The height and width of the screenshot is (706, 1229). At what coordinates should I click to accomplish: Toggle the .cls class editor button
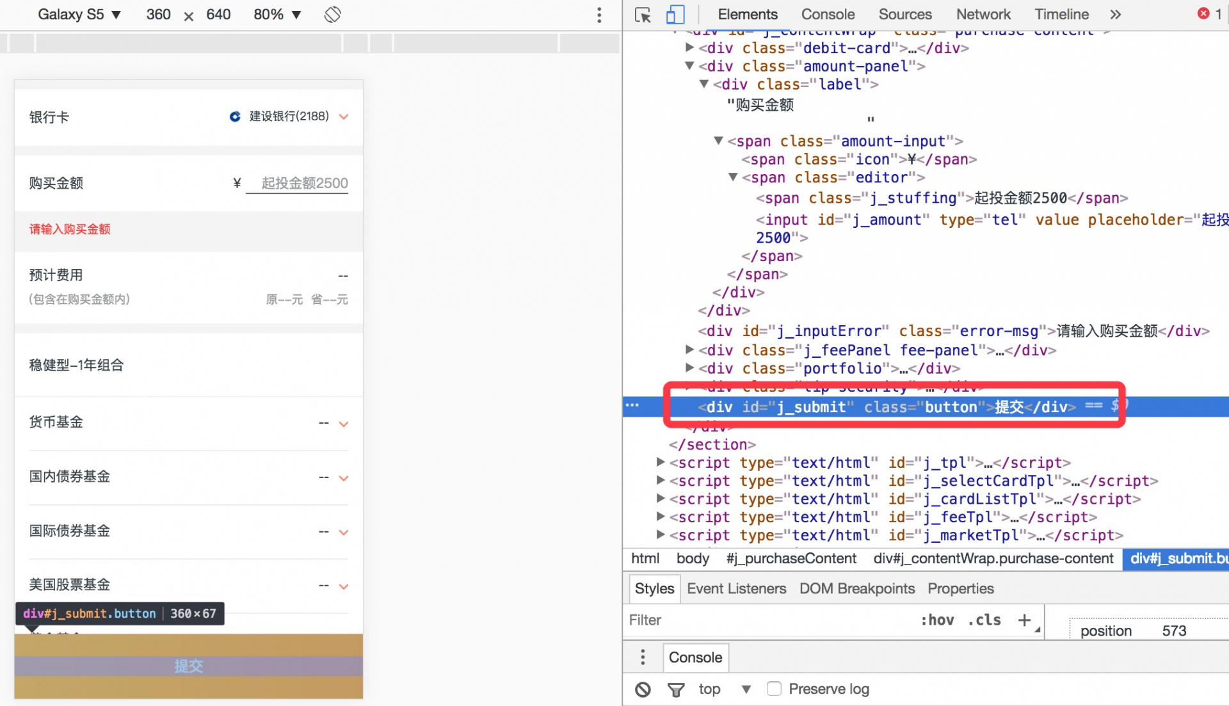984,620
